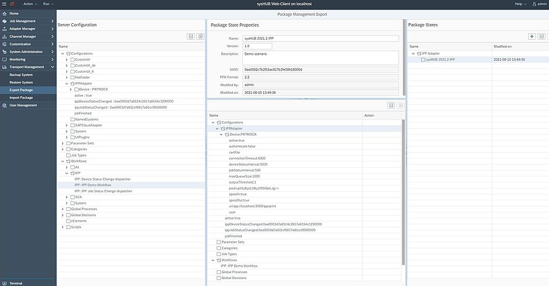Click the User Management sidebar icon
The width and height of the screenshot is (549, 286).
(x=5, y=105)
